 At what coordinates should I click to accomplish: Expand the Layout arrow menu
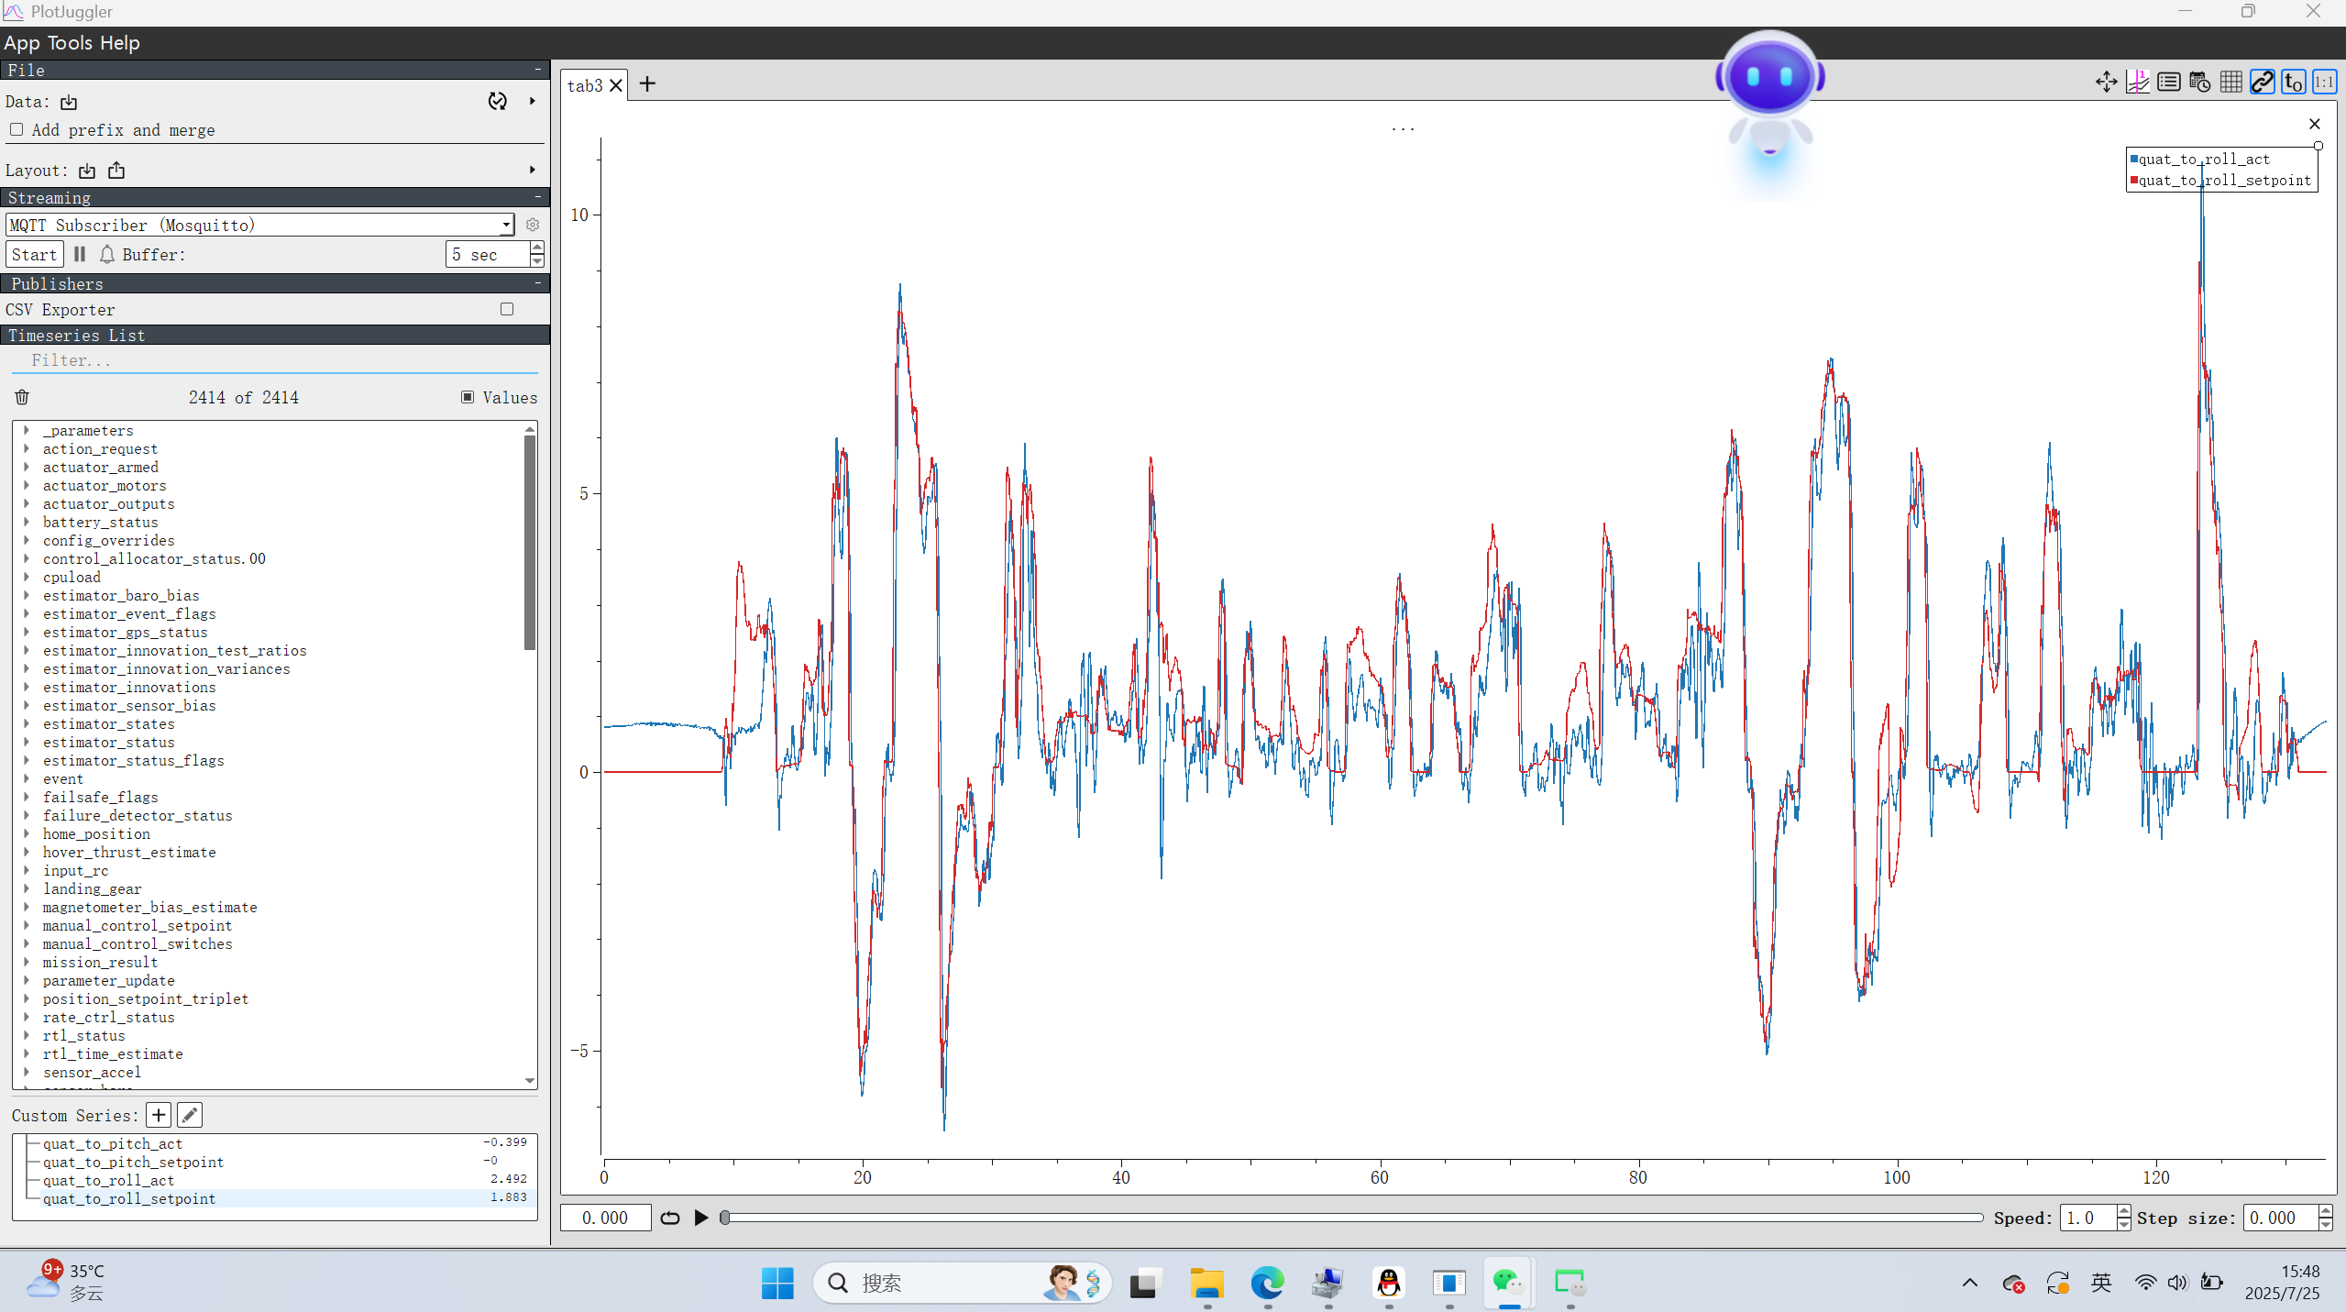tap(533, 170)
